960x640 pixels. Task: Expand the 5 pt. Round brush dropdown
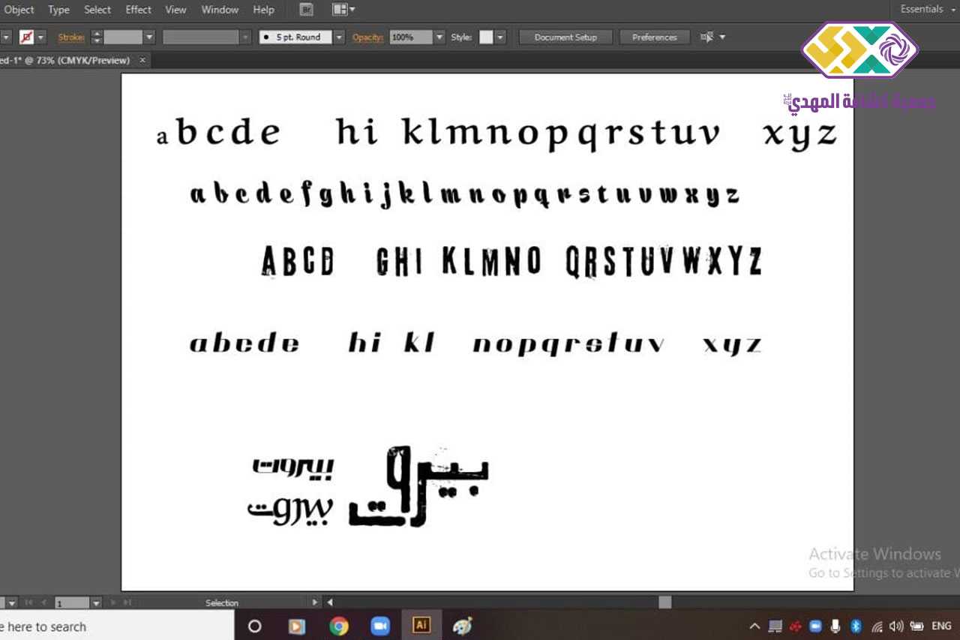click(339, 37)
